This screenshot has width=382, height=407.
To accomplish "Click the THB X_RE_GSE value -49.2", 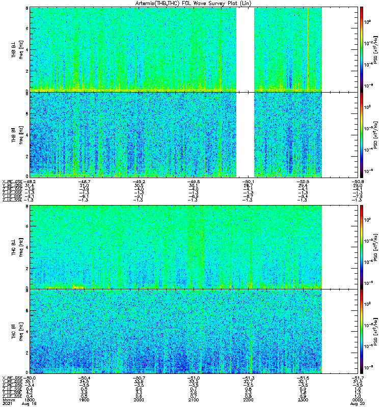I will (139, 182).
